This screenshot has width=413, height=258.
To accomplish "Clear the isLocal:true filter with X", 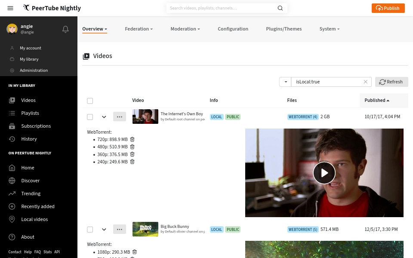I will click(x=366, y=82).
